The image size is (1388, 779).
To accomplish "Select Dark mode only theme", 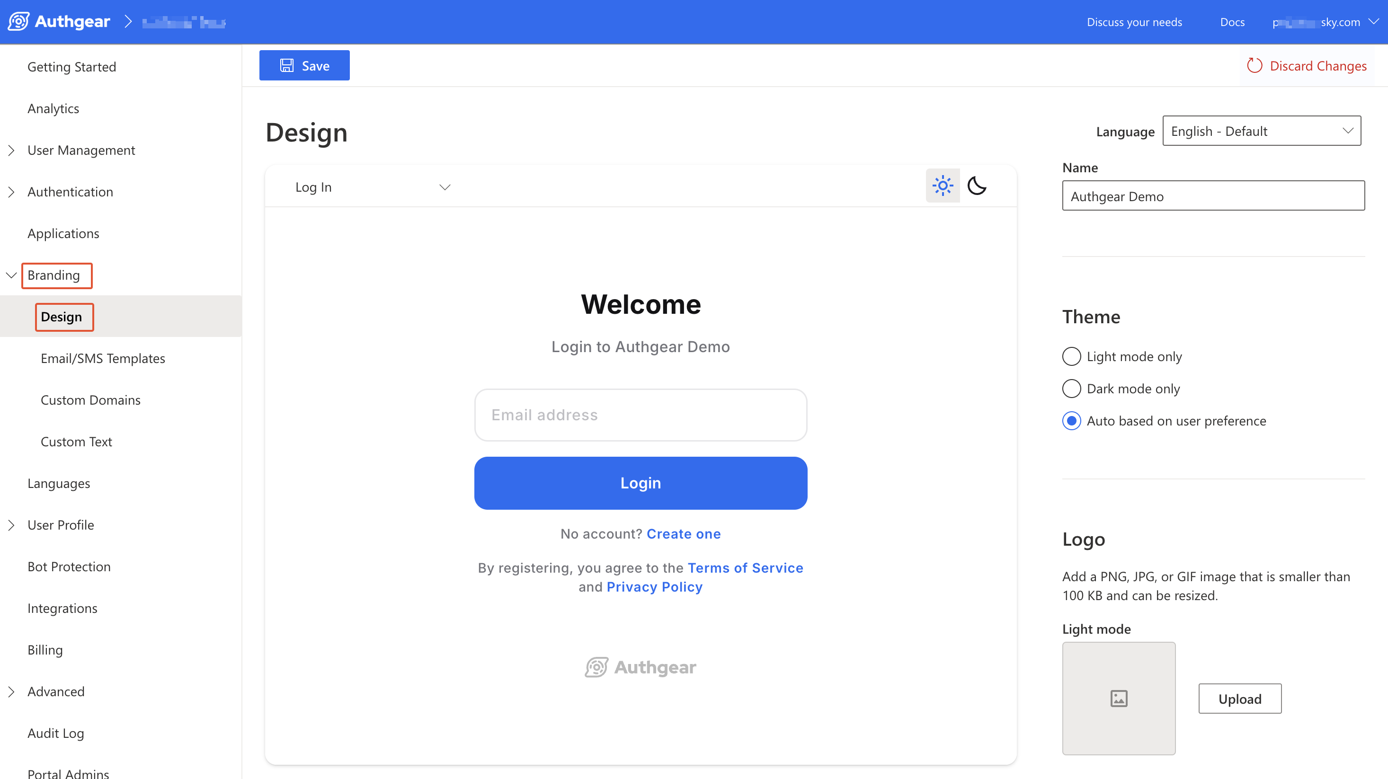I will tap(1071, 389).
